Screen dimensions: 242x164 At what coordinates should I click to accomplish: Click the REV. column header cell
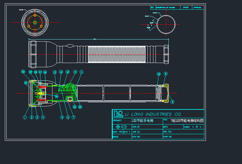click(152, 7)
